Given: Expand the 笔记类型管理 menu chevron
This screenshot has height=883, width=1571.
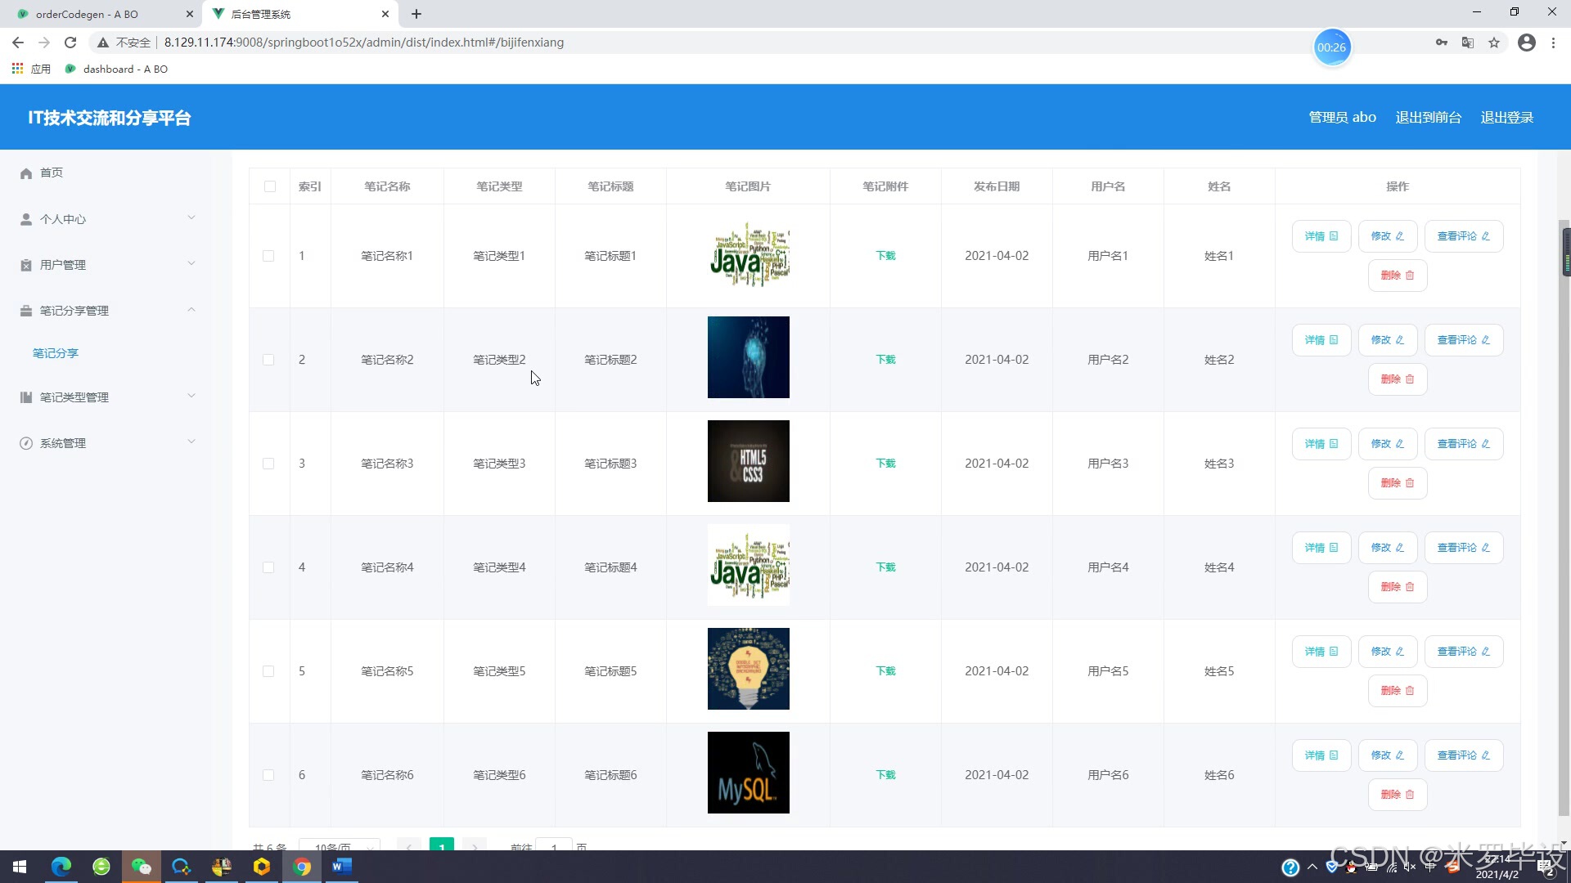Looking at the screenshot, I should pos(191,396).
